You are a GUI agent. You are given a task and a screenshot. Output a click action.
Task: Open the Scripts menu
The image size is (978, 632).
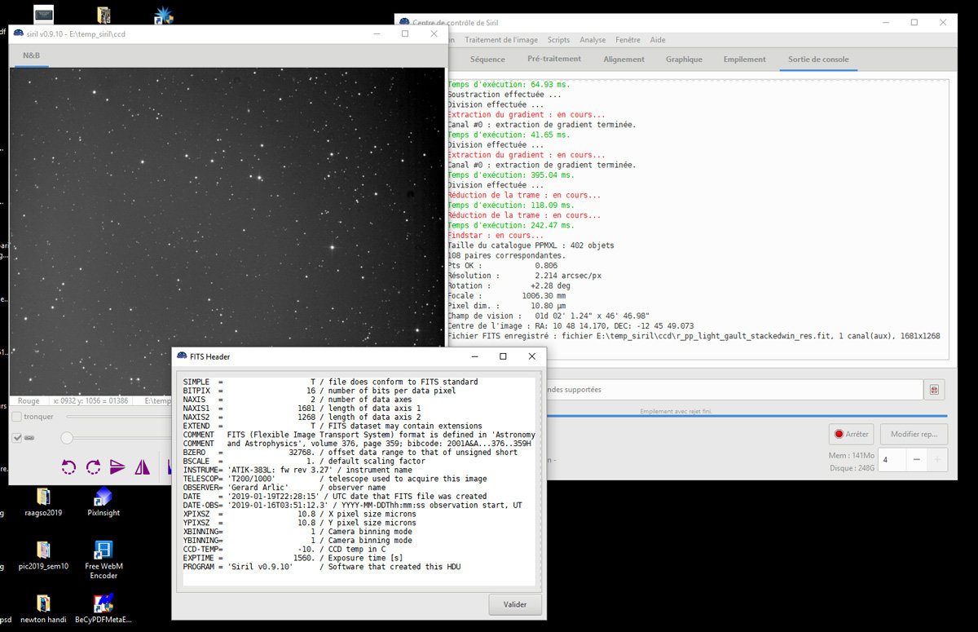(558, 40)
